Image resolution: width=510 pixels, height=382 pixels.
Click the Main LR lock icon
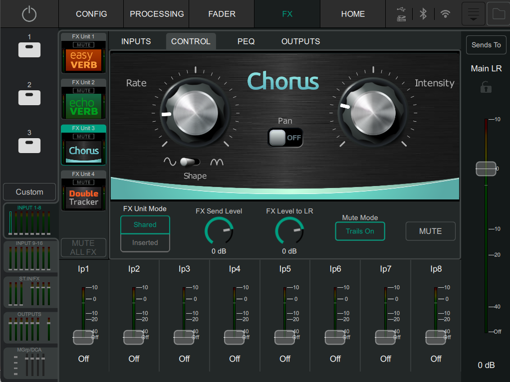coord(486,88)
